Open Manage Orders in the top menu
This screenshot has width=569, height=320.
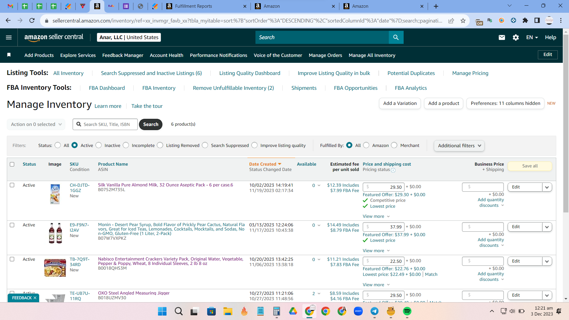[325, 55]
